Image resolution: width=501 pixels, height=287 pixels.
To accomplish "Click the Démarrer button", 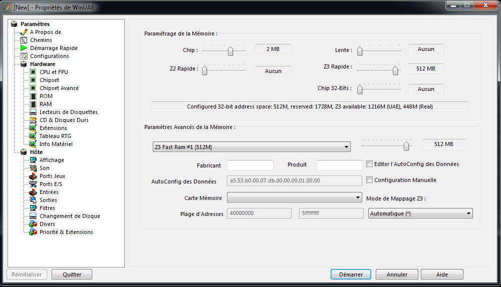I will pyautogui.click(x=351, y=274).
